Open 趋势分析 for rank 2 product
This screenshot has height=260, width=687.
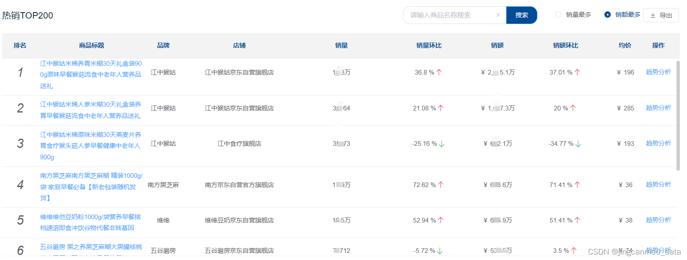pyautogui.click(x=658, y=108)
